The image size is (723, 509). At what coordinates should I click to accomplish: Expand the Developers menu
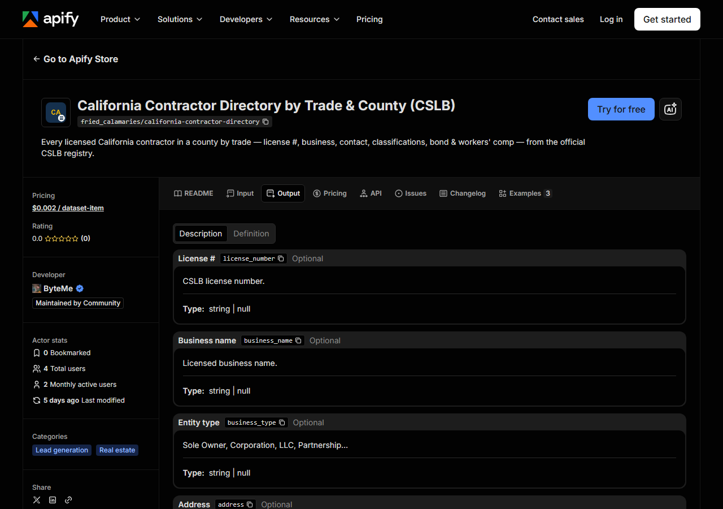pyautogui.click(x=246, y=19)
